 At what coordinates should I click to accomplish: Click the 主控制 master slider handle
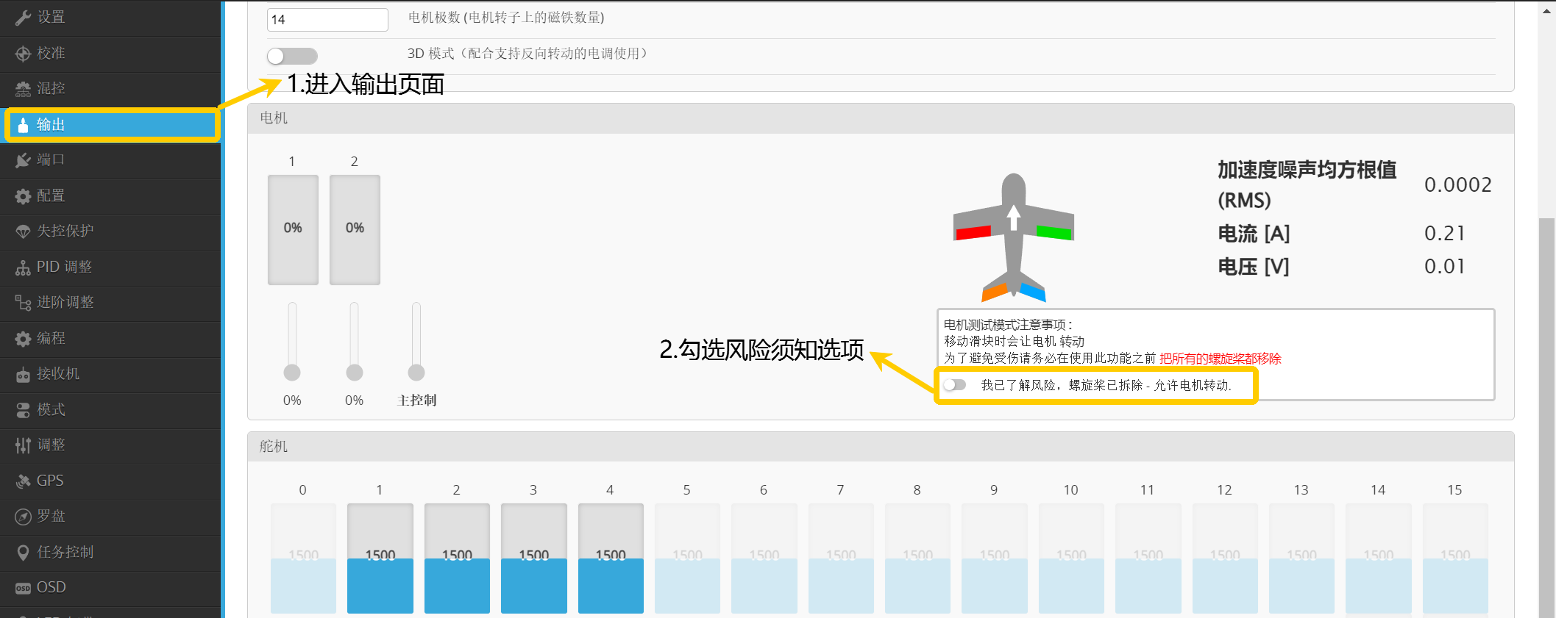click(416, 373)
